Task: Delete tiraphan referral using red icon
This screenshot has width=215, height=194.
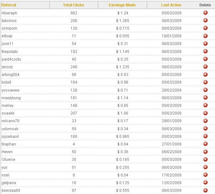Action: tap(205, 144)
